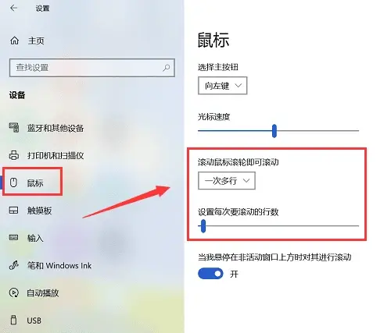Screen dimensions: 391x333
Task: Open the 主页 home icon
Action: click(14, 41)
